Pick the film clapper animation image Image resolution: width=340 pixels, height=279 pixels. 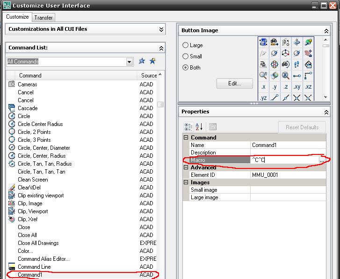tap(308, 64)
